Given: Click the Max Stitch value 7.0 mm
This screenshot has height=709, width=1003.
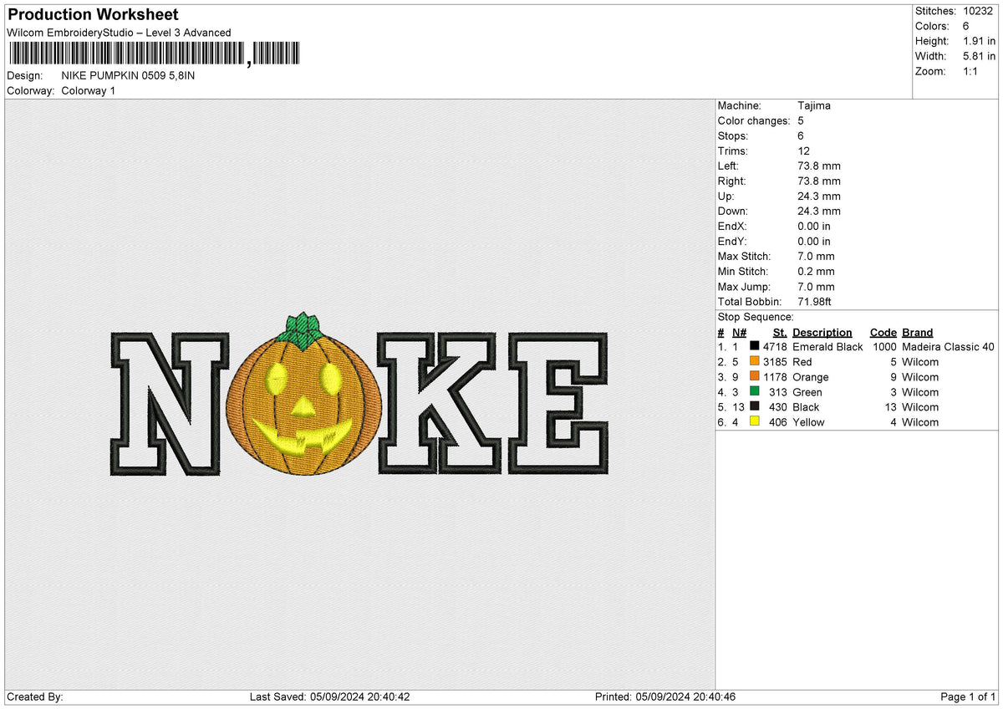Looking at the screenshot, I should pyautogui.click(x=816, y=256).
